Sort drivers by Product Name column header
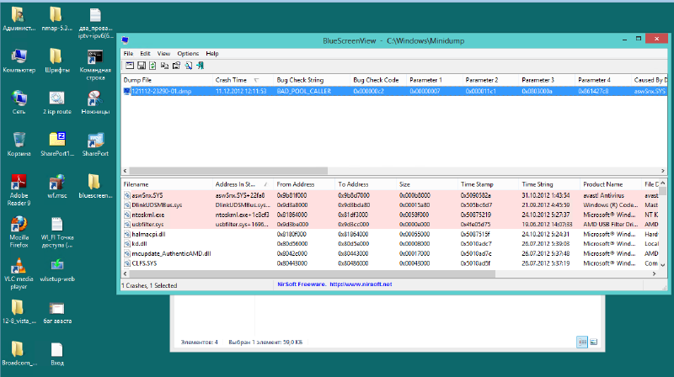The height and width of the screenshot is (377, 674). (610, 184)
